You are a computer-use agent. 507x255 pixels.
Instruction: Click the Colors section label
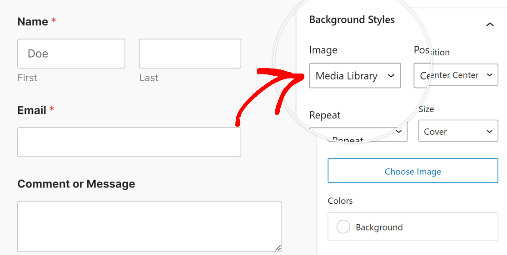pos(340,201)
